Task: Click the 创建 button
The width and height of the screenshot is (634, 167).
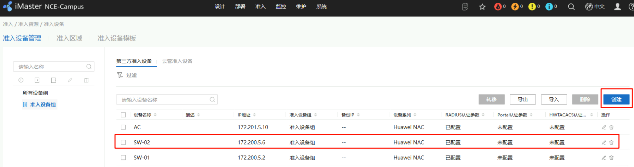Action: [x=616, y=99]
